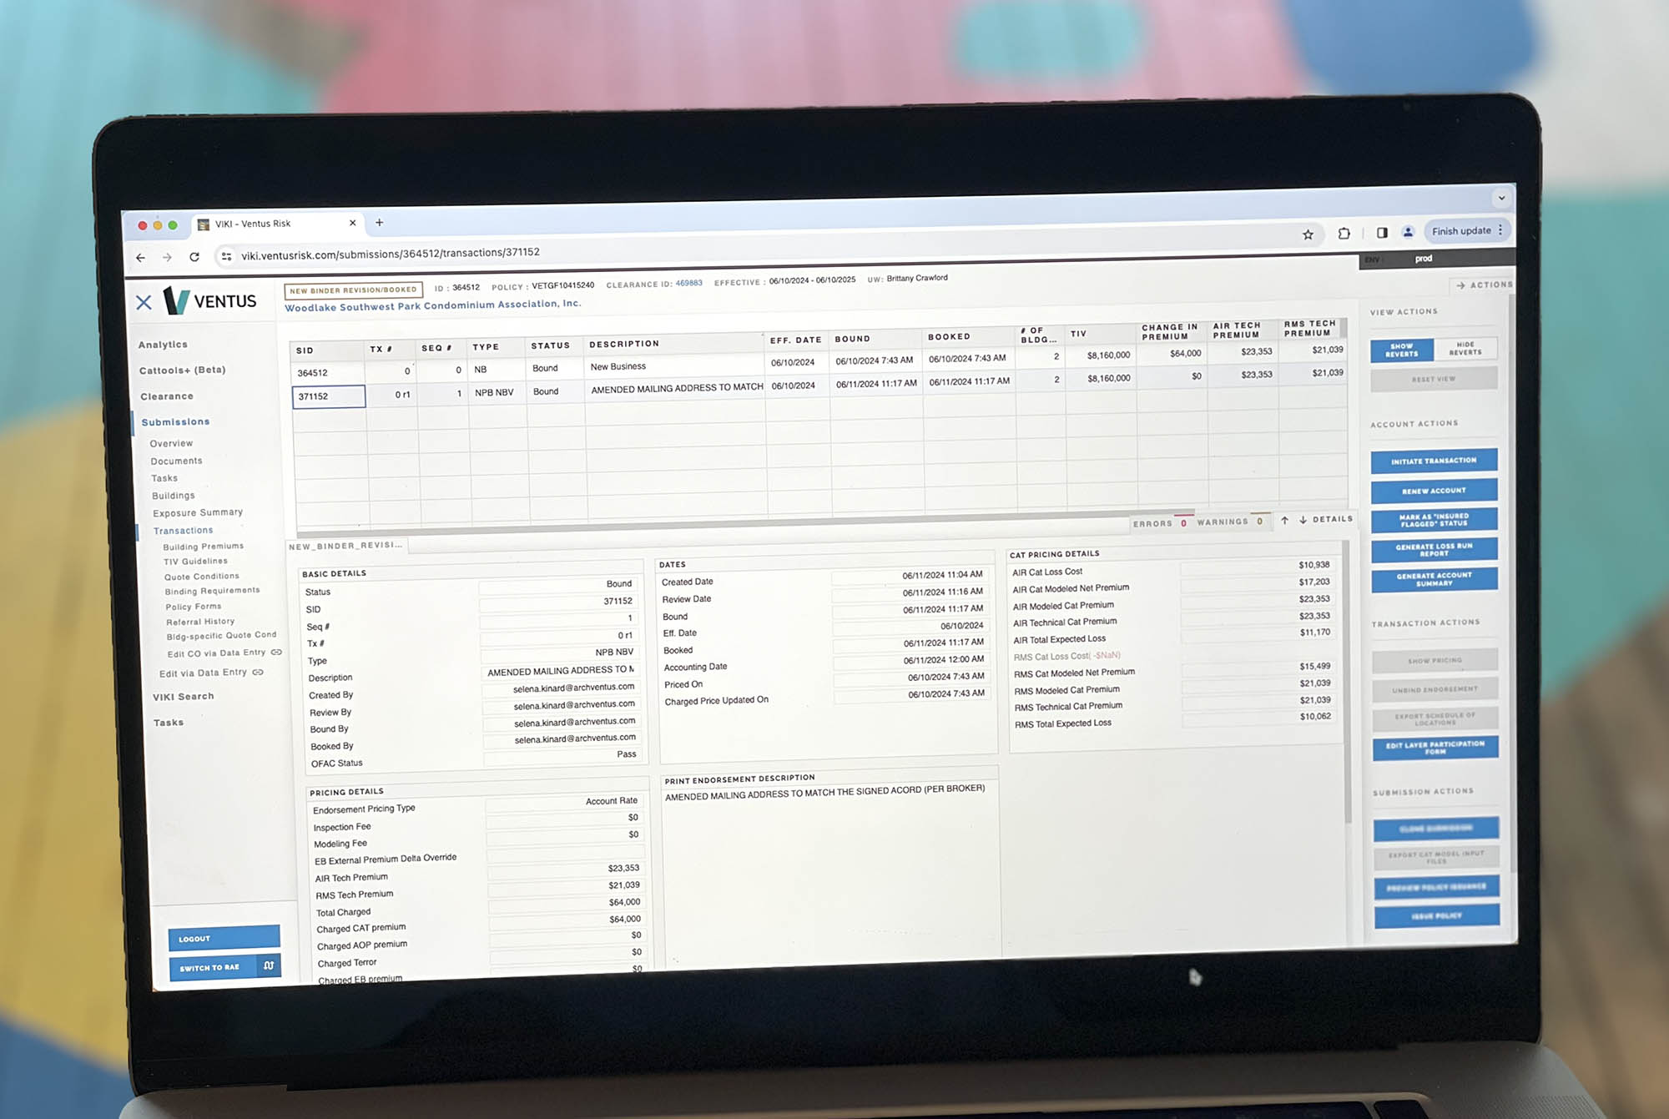The image size is (1669, 1119).
Task: Open TIV Guidelines sub-item
Action: point(195,562)
